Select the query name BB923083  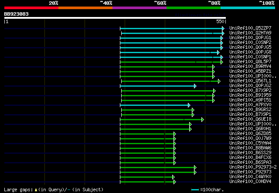coord(17,14)
